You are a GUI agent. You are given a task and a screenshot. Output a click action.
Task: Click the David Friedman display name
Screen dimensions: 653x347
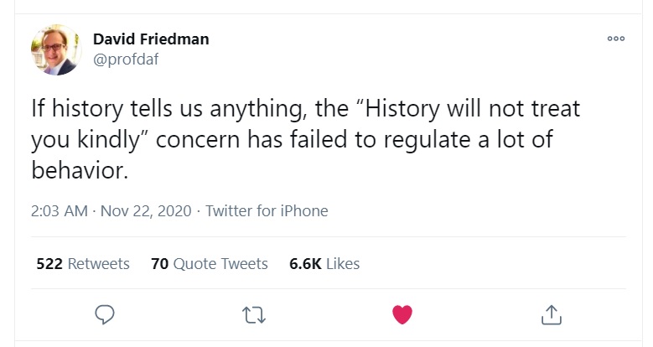(x=151, y=39)
